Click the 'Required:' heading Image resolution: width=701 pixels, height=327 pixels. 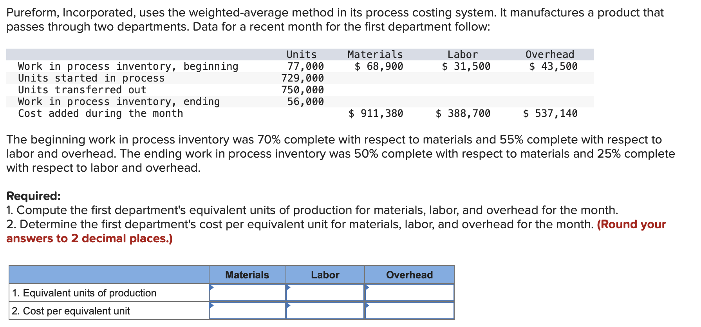click(x=34, y=196)
